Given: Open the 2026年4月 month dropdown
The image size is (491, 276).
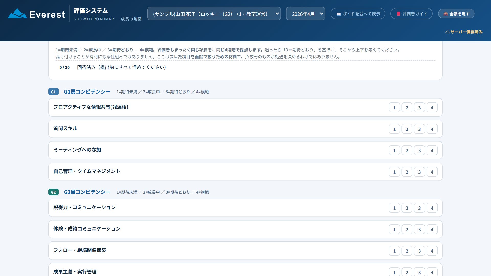Looking at the screenshot, I should 306,14.
